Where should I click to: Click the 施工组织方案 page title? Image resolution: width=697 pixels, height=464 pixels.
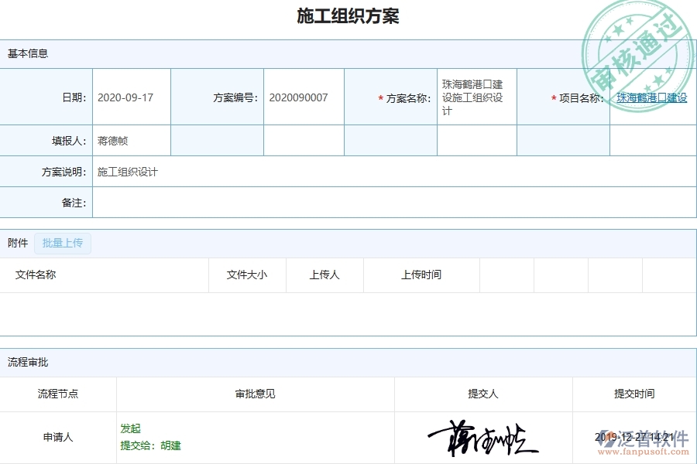348,15
